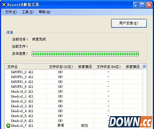Select the XAudio2_7.dll file name
The image size is (154, 129).
[x=22, y=126]
